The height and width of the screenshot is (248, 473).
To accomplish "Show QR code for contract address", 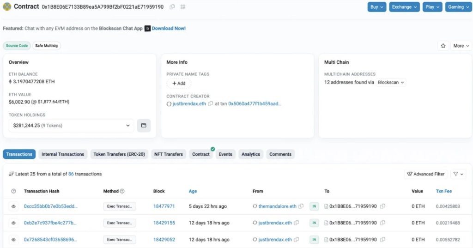I will click(183, 6).
